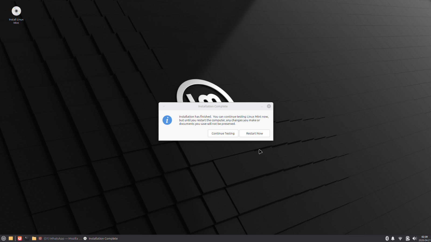Open the Linux Mint start menu
The height and width of the screenshot is (242, 431).
tap(4, 238)
